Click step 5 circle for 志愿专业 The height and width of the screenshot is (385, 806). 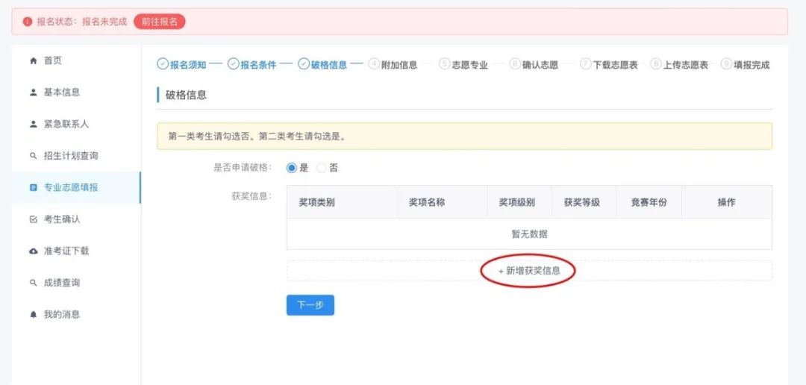pos(445,63)
